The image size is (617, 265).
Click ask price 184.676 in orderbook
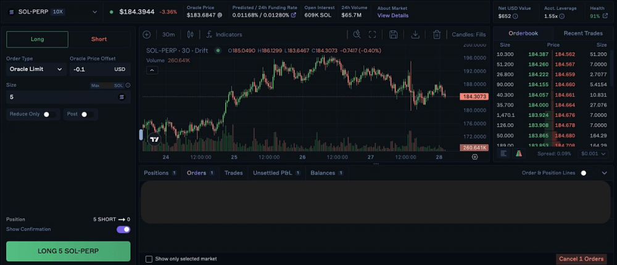tap(565, 115)
